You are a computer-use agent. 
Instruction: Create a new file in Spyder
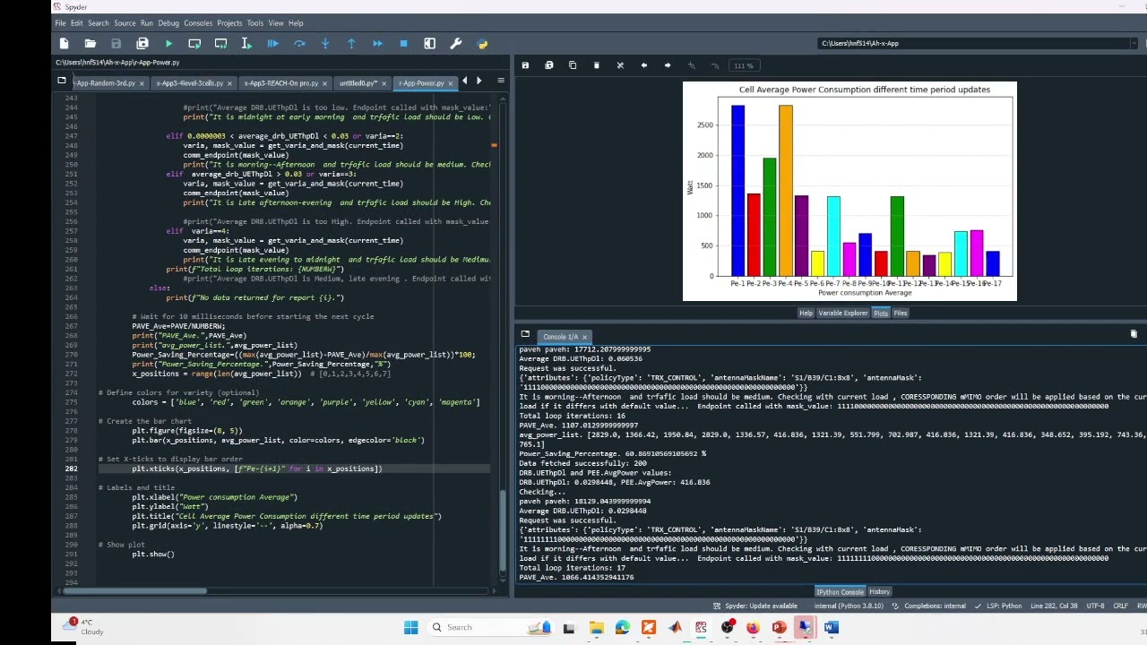tap(64, 43)
